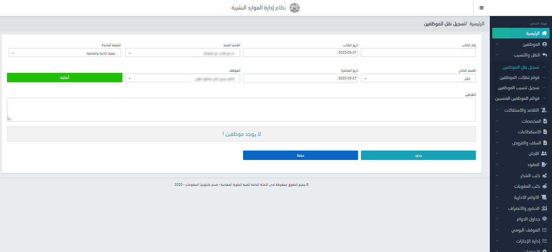552x252 pixels.
Task: Expand the التقاعد والاستقالات chevron
Action: 497,110
